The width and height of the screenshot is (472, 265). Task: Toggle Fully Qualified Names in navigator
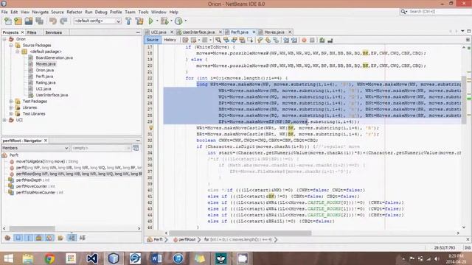coord(60,238)
